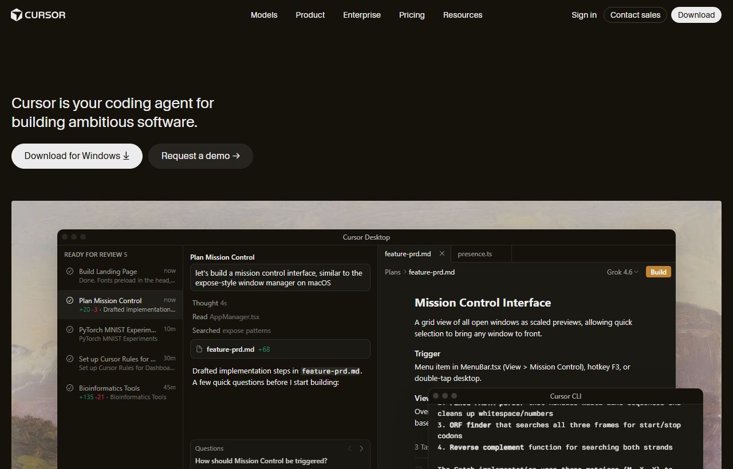Click Sign in link
The image size is (733, 469).
tap(584, 15)
